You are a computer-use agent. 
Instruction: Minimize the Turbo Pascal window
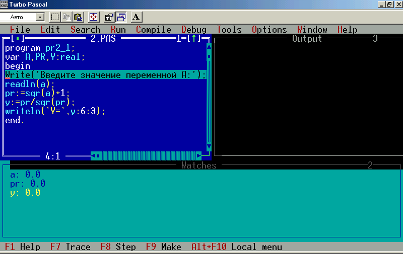pos(381,4)
